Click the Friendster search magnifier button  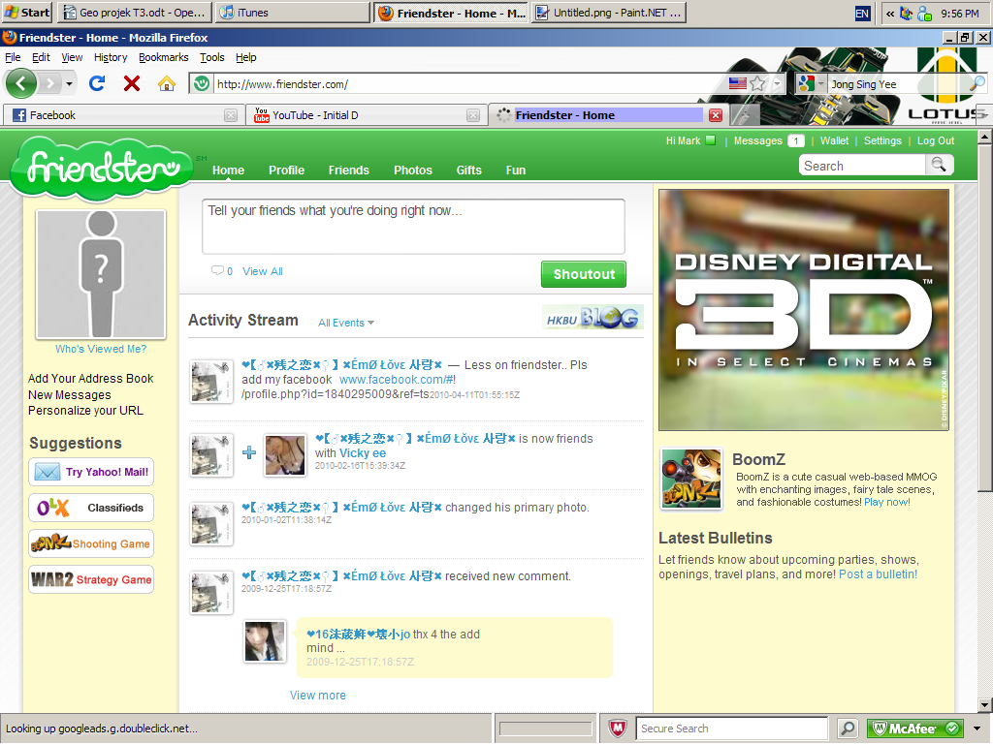click(x=939, y=165)
